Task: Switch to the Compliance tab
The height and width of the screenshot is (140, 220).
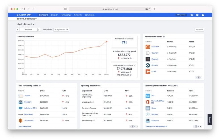Action: pyautogui.click(x=89, y=15)
